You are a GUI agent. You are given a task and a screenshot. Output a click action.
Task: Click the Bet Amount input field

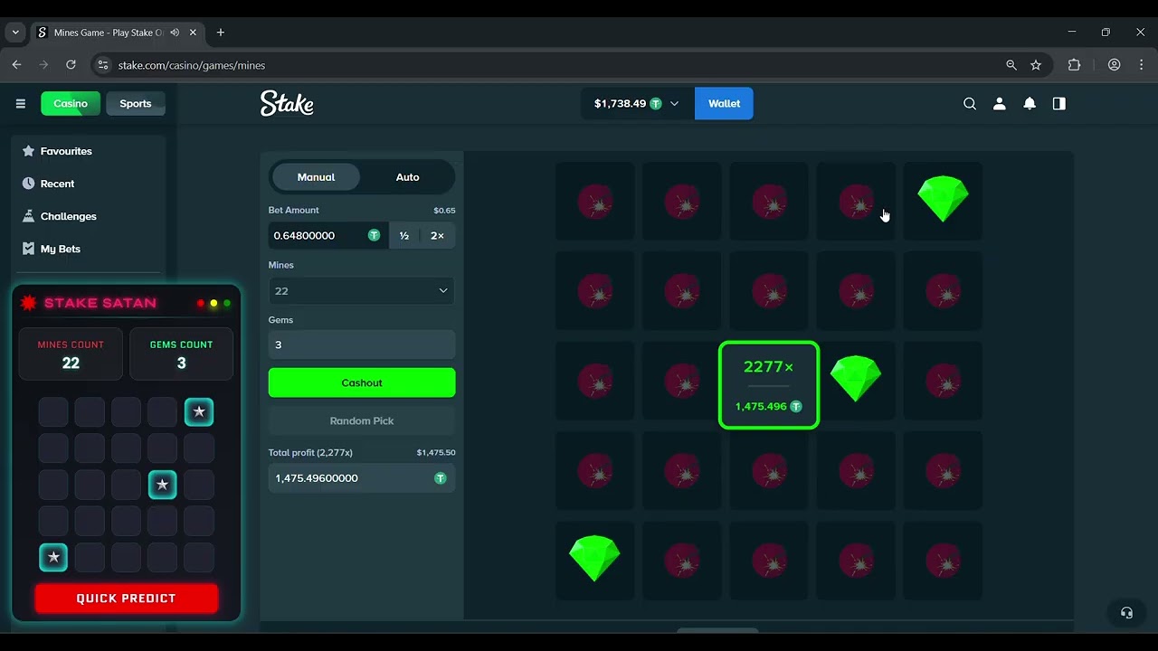point(328,235)
